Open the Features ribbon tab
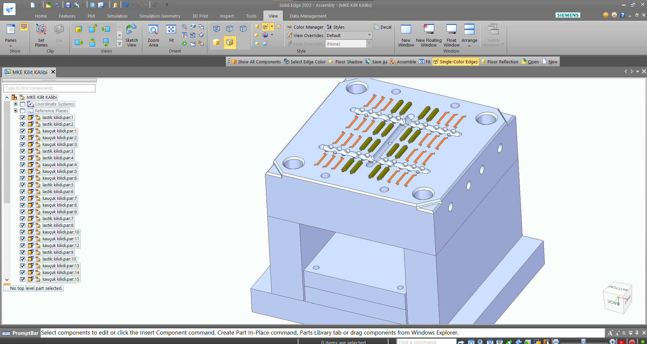The image size is (647, 344). tap(67, 16)
